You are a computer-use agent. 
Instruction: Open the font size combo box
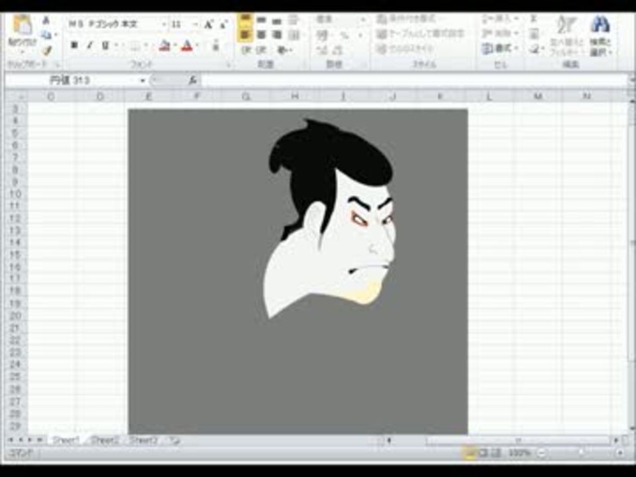(x=184, y=25)
